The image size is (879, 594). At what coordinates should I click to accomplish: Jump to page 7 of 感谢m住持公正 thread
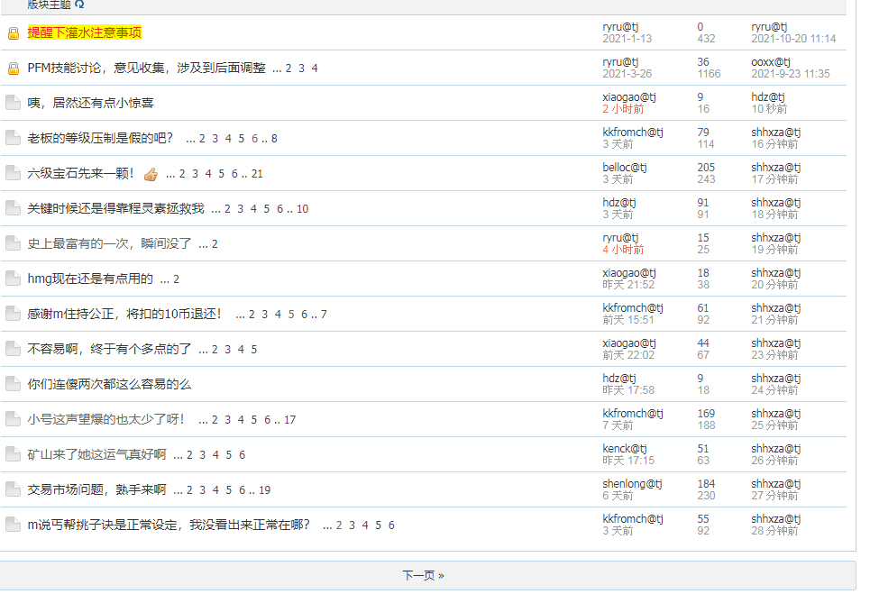pos(324,315)
